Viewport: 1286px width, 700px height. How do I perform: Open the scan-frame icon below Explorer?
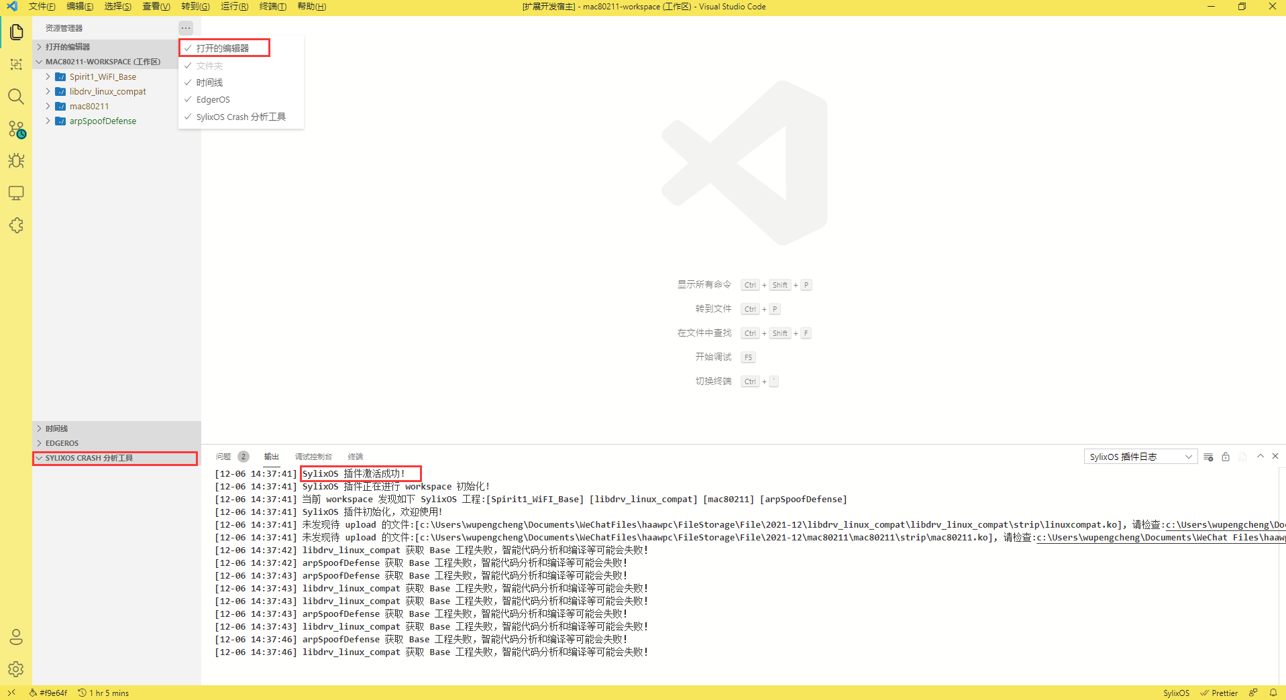pyautogui.click(x=16, y=64)
